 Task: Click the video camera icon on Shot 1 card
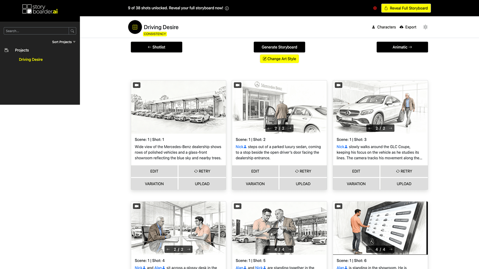click(x=136, y=85)
